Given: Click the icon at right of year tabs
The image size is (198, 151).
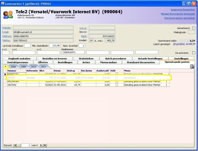Looking at the screenshot, I should point(192,67).
